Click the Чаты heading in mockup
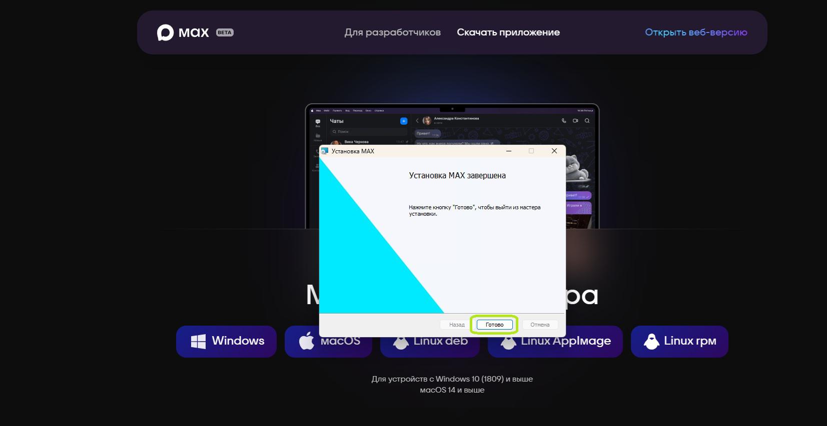827x426 pixels. coord(337,121)
